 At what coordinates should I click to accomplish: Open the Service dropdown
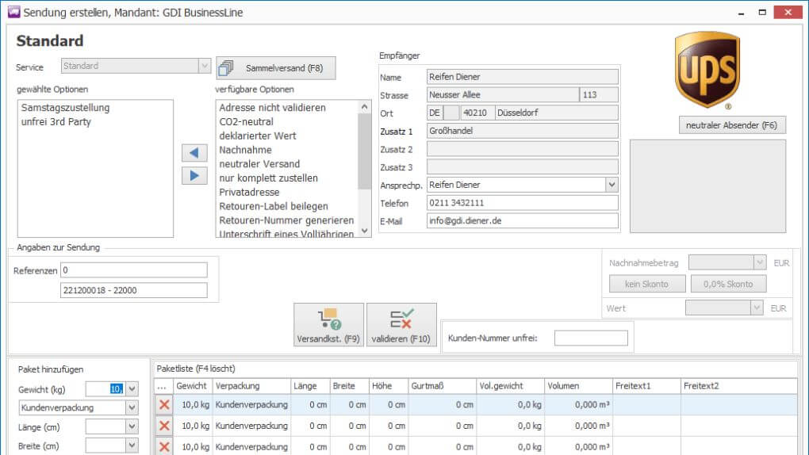pyautogui.click(x=205, y=66)
